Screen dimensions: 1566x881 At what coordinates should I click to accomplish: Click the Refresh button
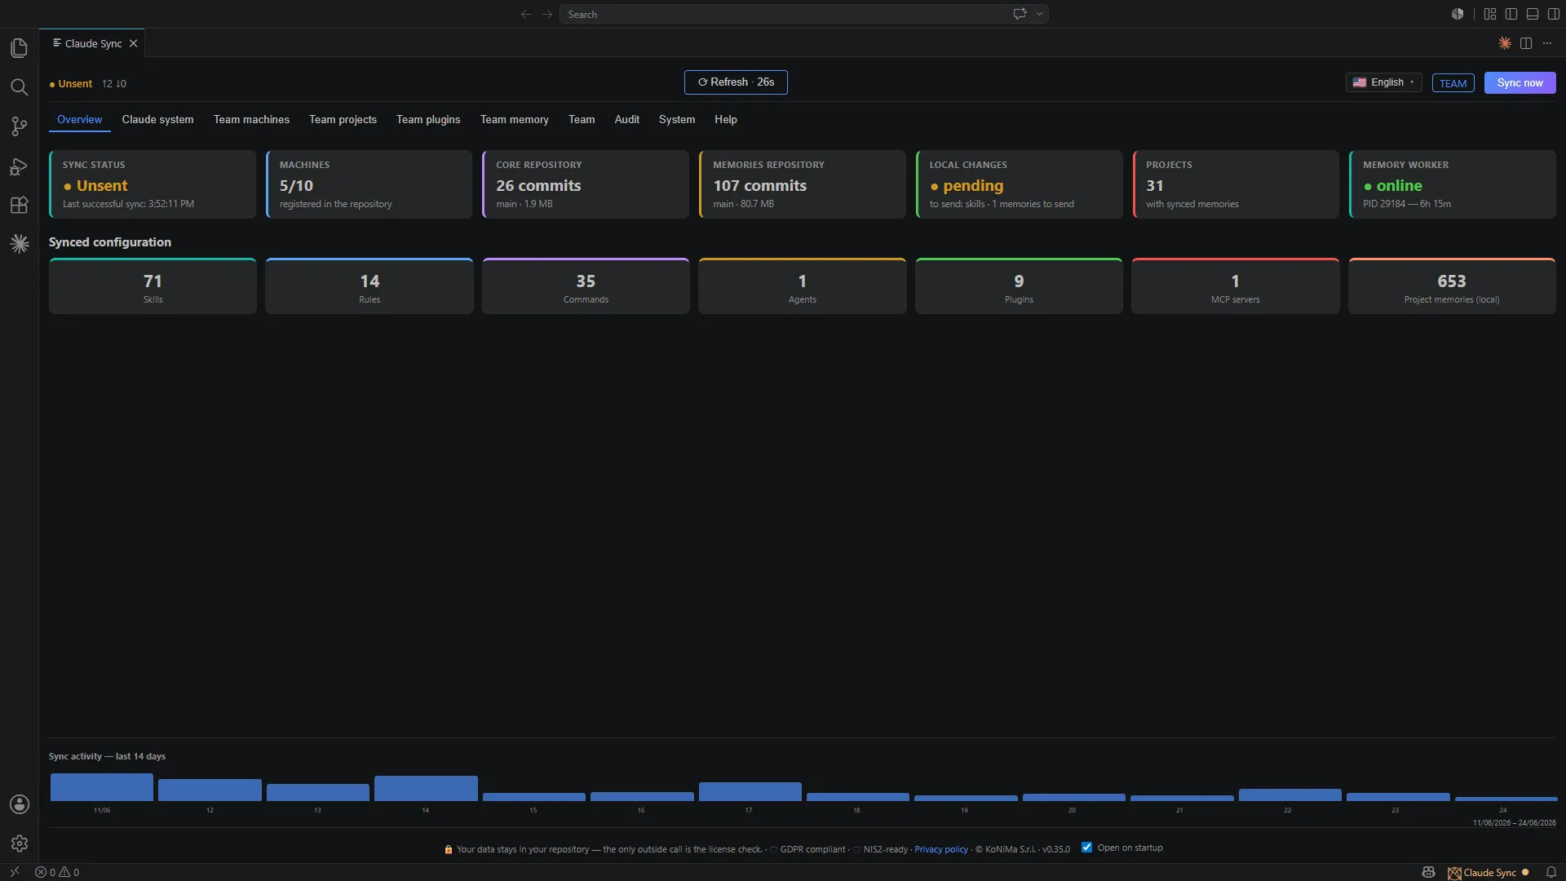(x=736, y=82)
